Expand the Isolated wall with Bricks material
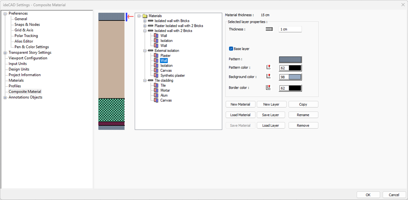The width and height of the screenshot is (408, 200). tap(145, 20)
